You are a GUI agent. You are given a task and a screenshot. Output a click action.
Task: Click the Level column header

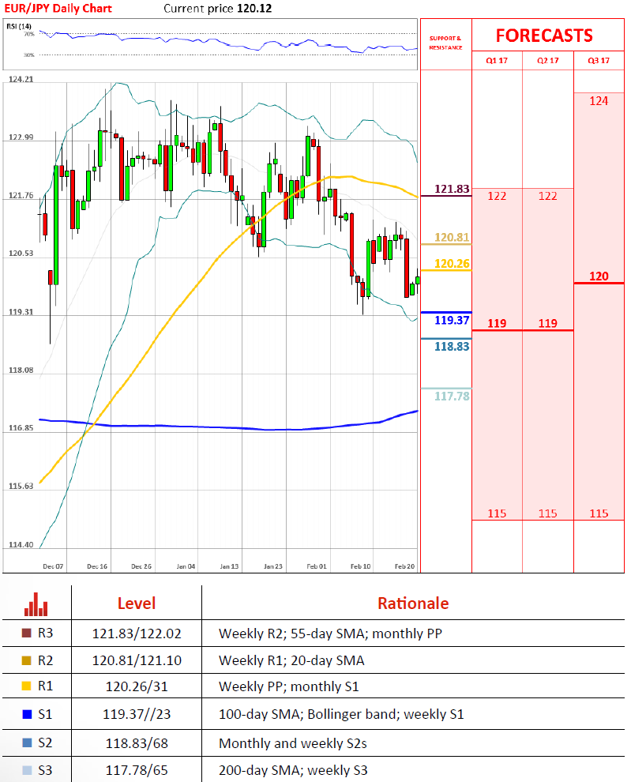(x=136, y=603)
